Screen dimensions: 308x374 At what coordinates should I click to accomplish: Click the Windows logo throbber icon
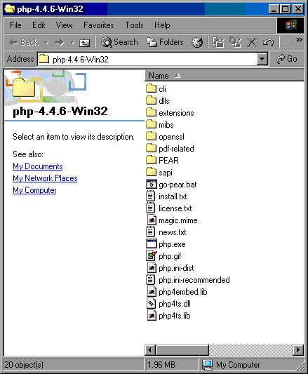[290, 25]
